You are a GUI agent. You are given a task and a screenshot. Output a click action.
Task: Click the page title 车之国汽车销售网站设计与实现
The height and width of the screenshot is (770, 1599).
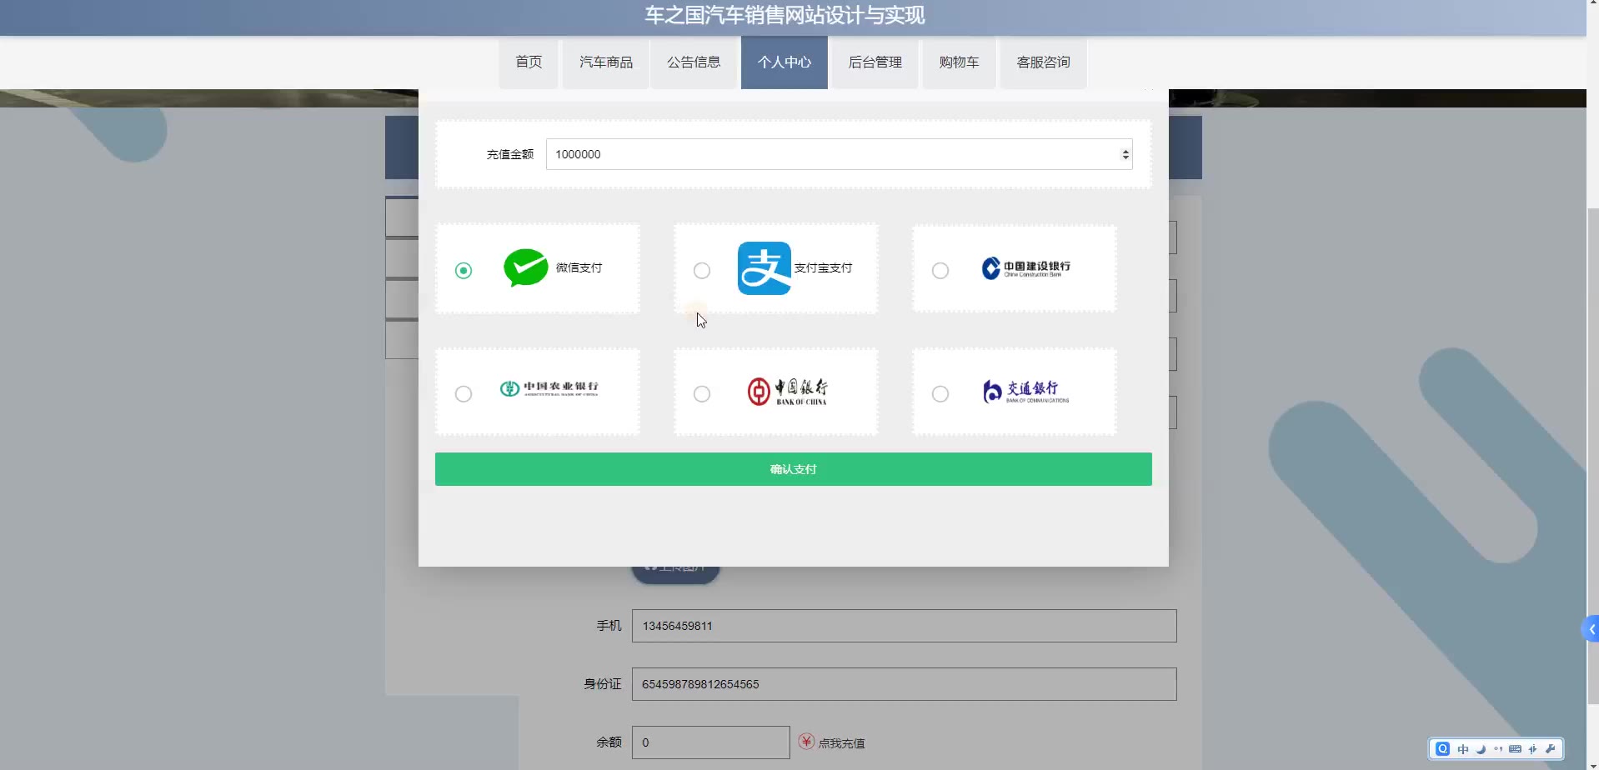(x=784, y=15)
